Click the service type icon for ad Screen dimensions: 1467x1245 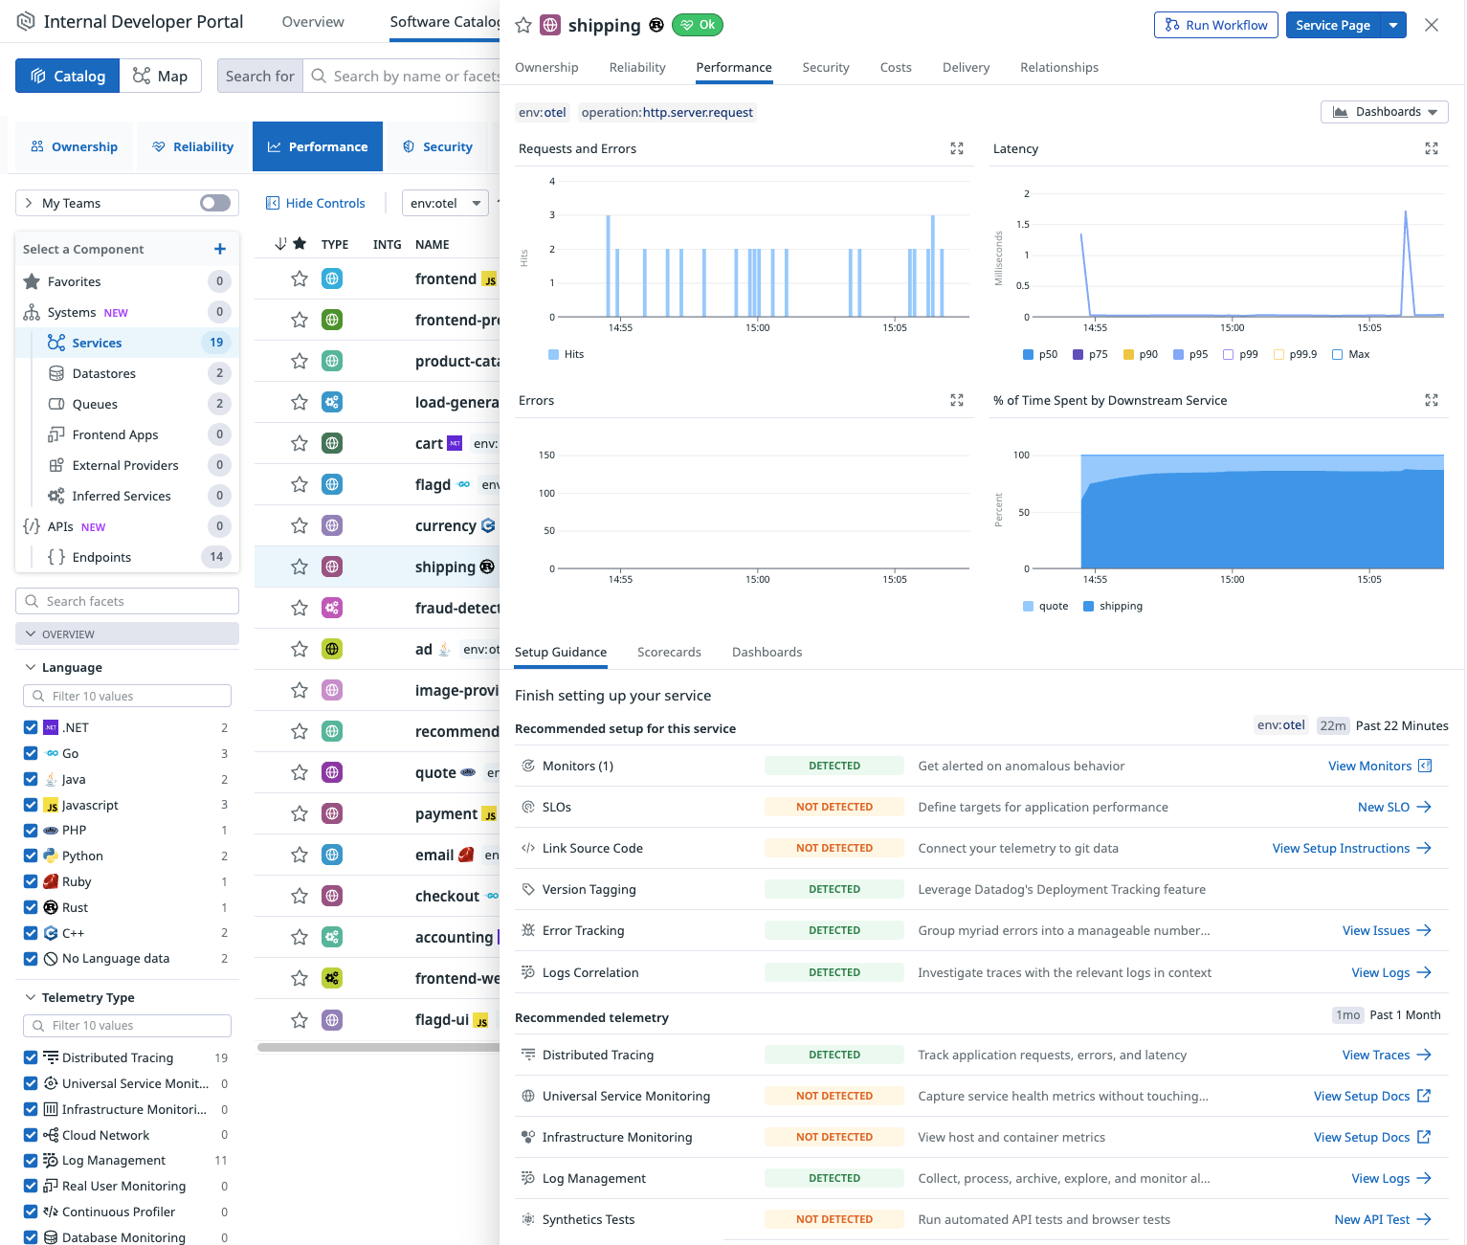pos(332,649)
